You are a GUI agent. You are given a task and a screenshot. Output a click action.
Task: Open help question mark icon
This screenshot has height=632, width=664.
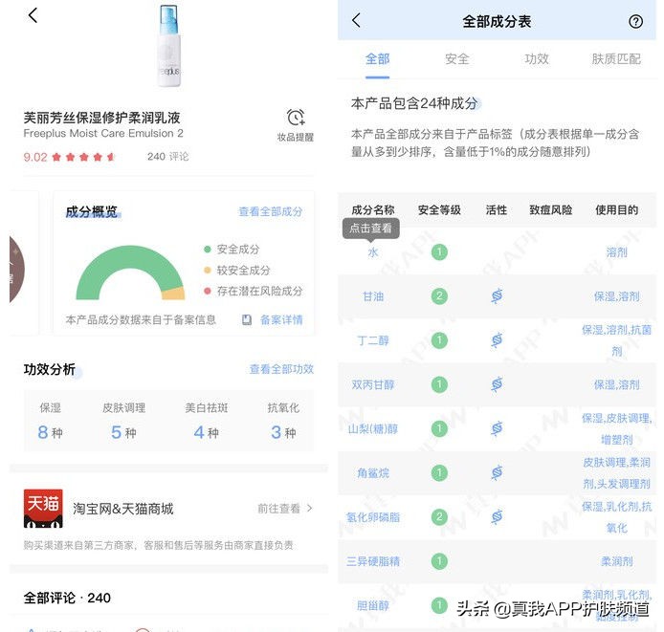635,21
